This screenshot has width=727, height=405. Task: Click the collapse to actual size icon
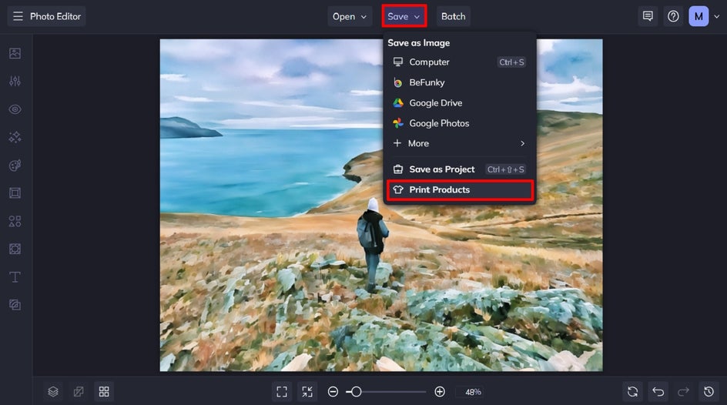(307, 392)
